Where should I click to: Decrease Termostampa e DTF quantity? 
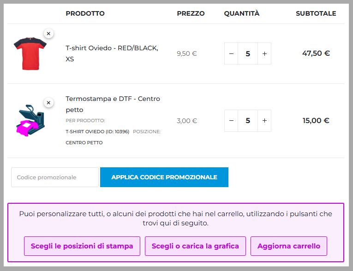pyautogui.click(x=231, y=121)
